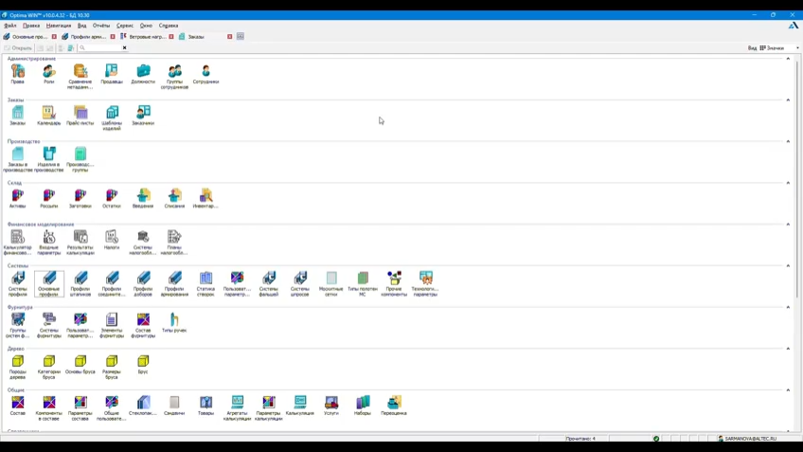
Task: Open the Сервис menu
Action: point(124,26)
